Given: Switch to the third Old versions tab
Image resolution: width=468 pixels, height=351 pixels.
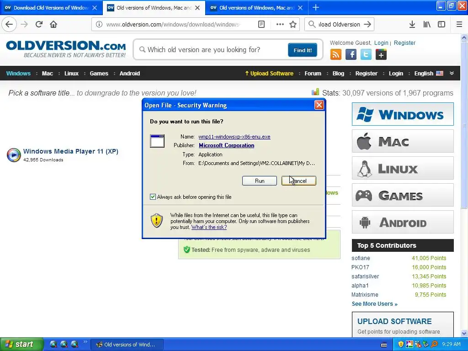Looking at the screenshot, I should click(x=257, y=8).
